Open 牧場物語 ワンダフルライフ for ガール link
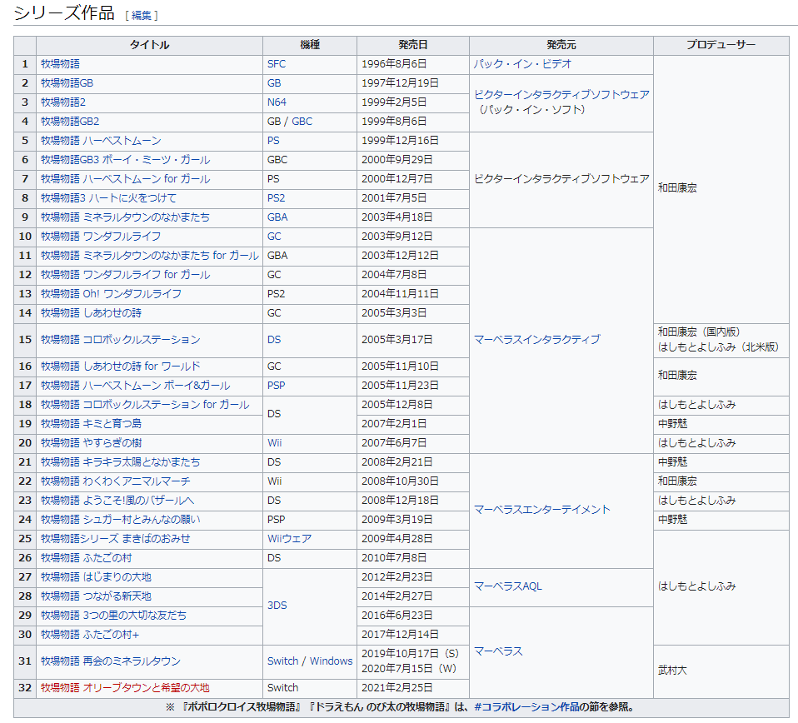 (125, 275)
